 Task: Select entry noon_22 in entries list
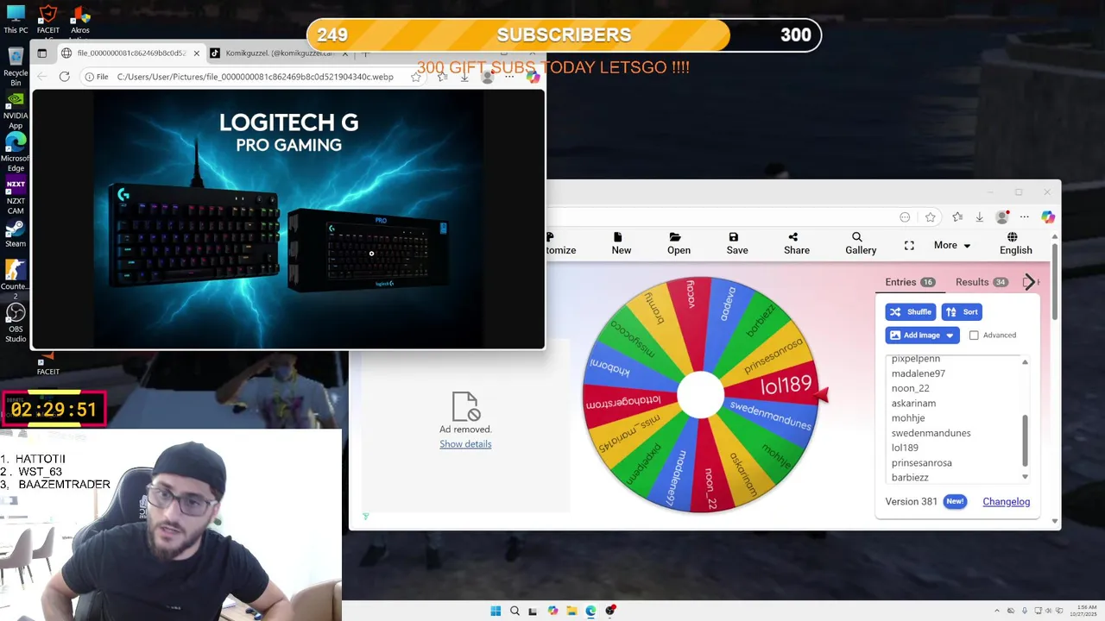pyautogui.click(x=910, y=388)
